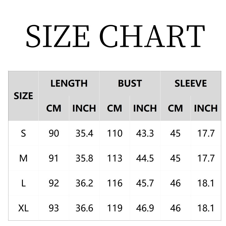The width and height of the screenshot is (226, 226).
Task: Select the 46.9 bust inch value
Action: tap(145, 208)
